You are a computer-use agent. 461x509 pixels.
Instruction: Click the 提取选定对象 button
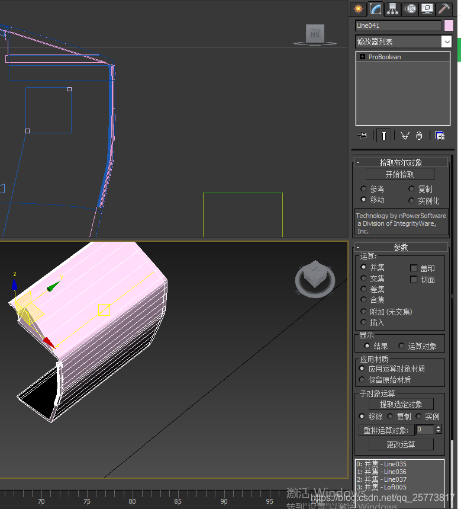(401, 404)
